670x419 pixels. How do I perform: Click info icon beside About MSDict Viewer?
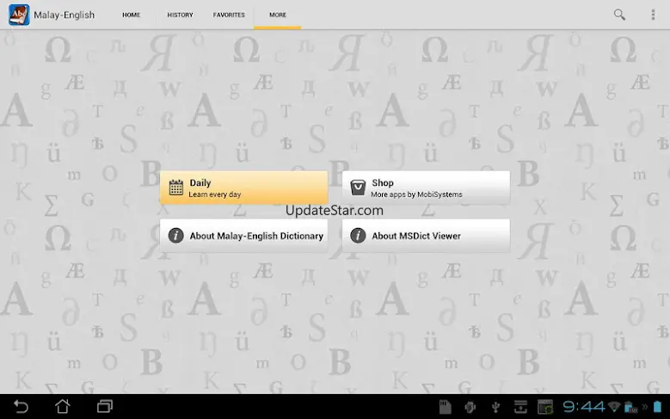pos(358,236)
